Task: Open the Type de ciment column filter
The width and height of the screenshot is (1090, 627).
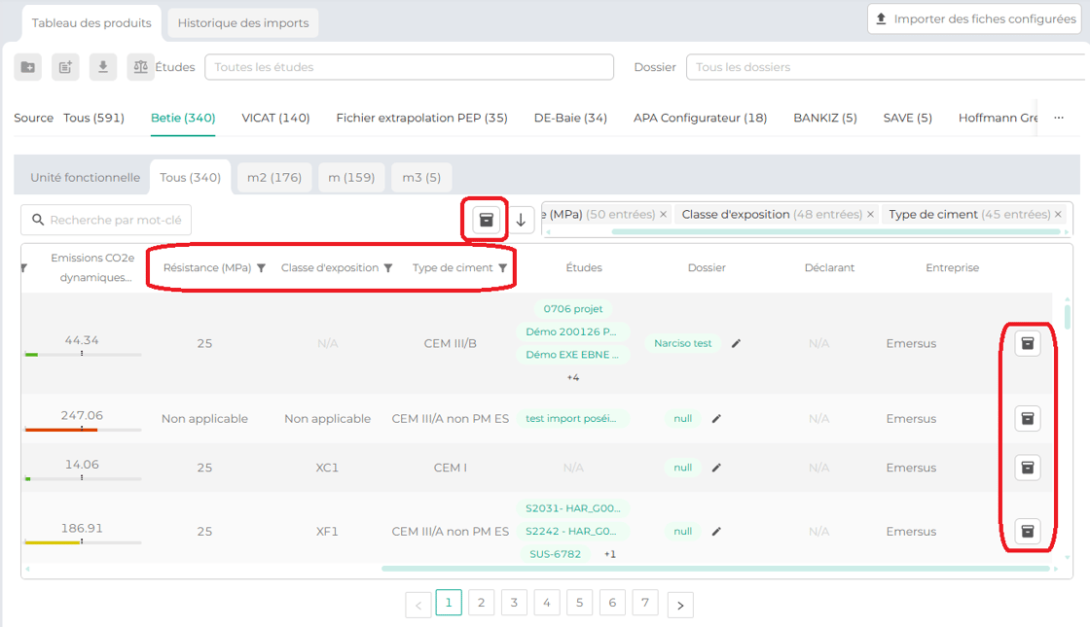Action: pos(502,268)
